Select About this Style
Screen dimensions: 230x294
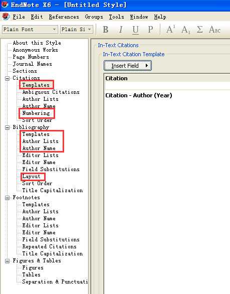point(37,43)
